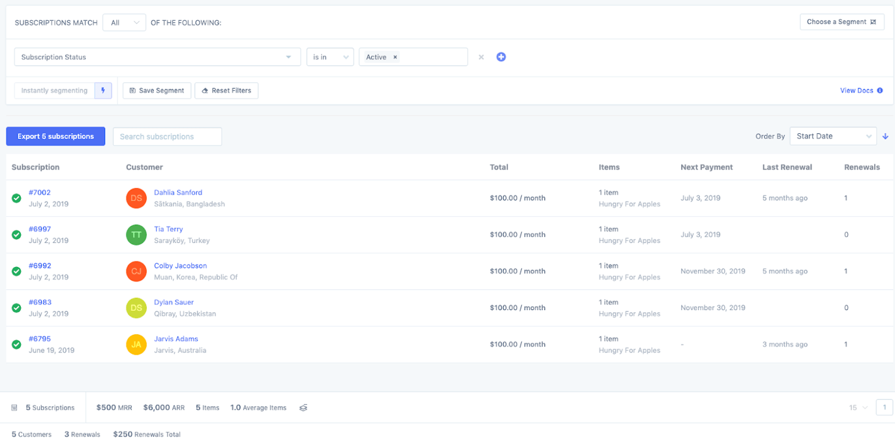
Task: Click Tia Terry's green avatar
Action: tap(136, 234)
